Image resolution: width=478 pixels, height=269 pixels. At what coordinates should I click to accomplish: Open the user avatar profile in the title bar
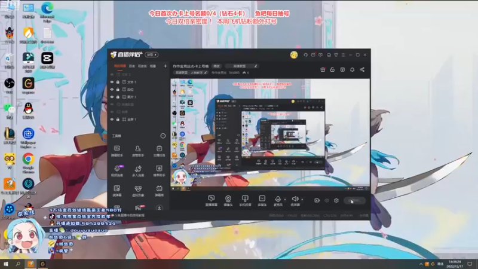pos(294,54)
